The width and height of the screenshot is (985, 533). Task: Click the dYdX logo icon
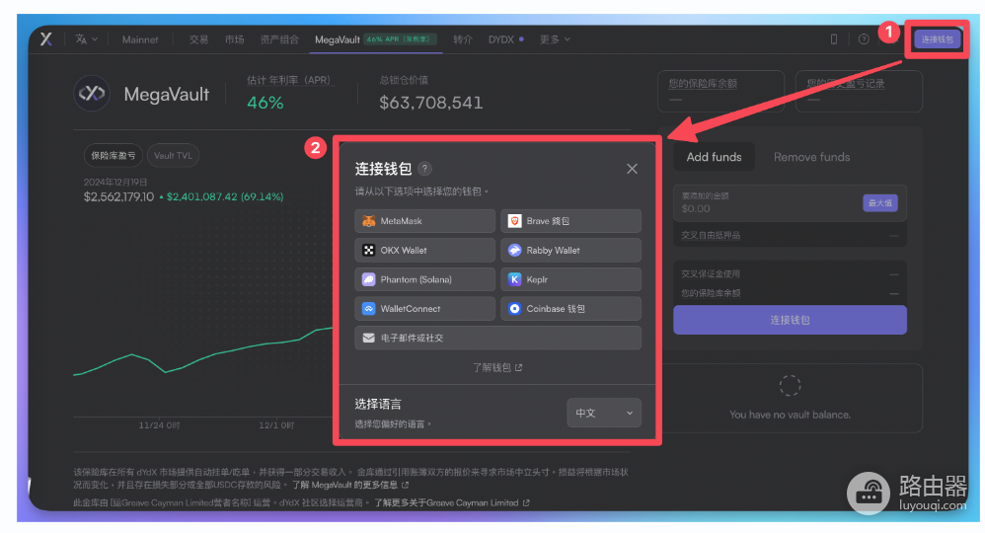click(45, 38)
